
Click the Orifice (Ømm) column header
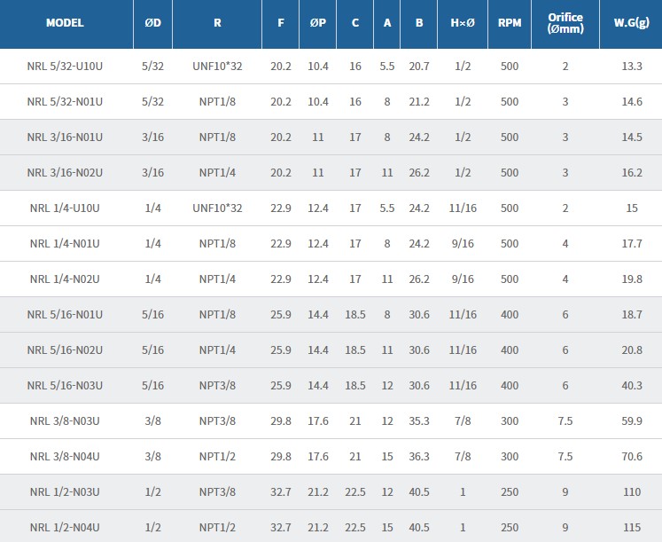point(565,23)
